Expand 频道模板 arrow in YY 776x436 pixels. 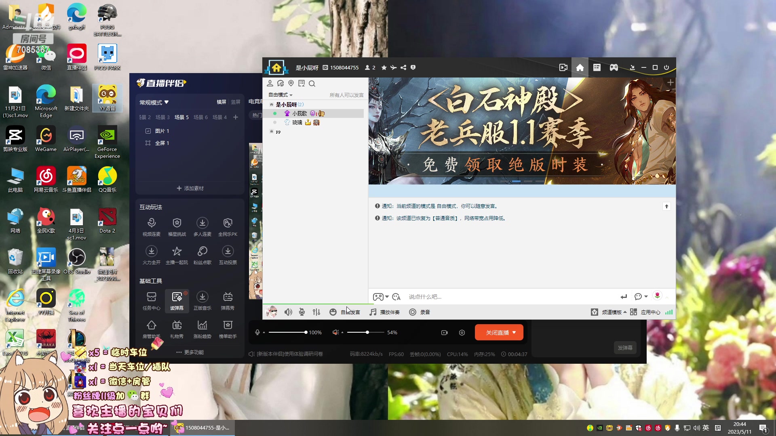click(625, 312)
